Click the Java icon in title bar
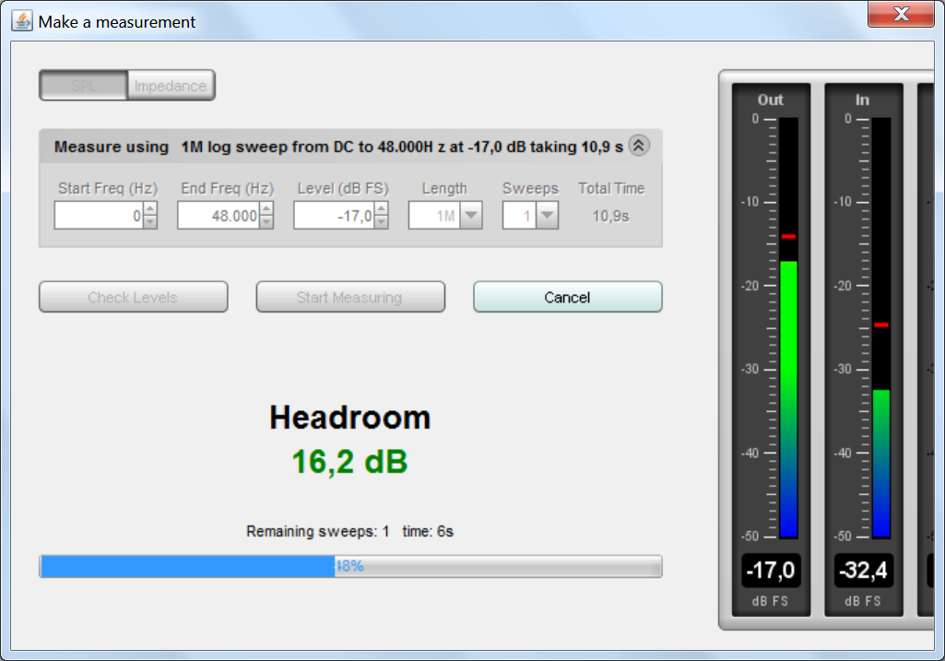 (21, 20)
